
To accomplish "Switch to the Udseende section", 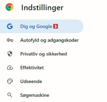I will 31,81.
